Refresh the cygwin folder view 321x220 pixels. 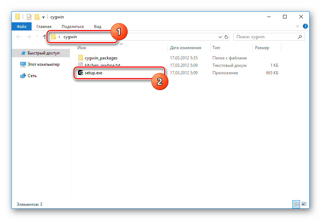(226, 37)
